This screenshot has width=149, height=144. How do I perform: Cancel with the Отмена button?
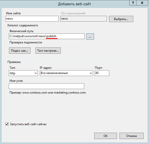point(131,136)
